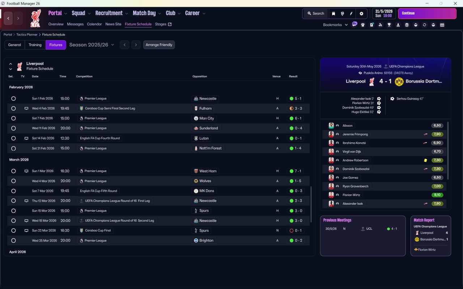Expand the Portal menu dropdown arrow
This screenshot has width=463, height=289.
click(66, 14)
